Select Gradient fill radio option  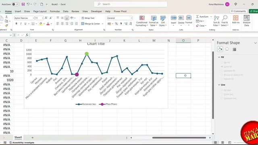click(222, 71)
